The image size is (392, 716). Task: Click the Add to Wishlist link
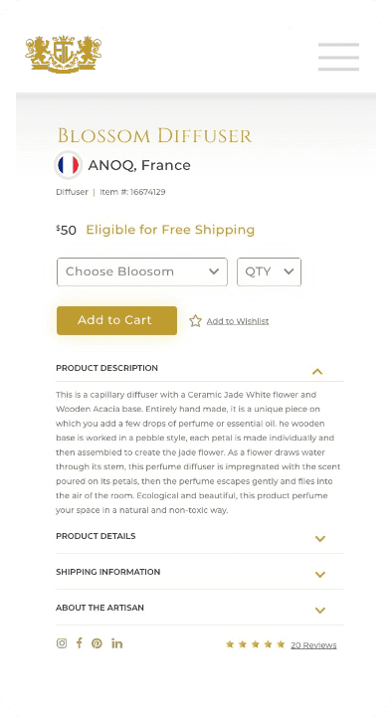pos(238,321)
